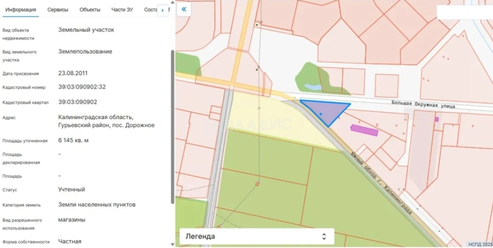The height and width of the screenshot is (248, 493).
Task: Click the Большая Окружная улица street label
Action: click(423, 105)
